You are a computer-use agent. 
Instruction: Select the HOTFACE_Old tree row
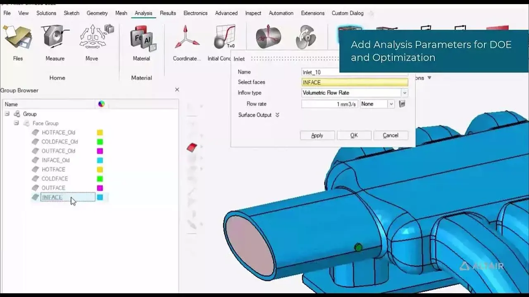(x=58, y=132)
